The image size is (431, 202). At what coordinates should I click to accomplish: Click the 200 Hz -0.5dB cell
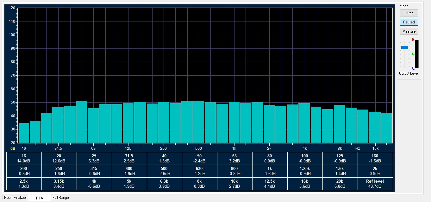[x=24, y=171]
